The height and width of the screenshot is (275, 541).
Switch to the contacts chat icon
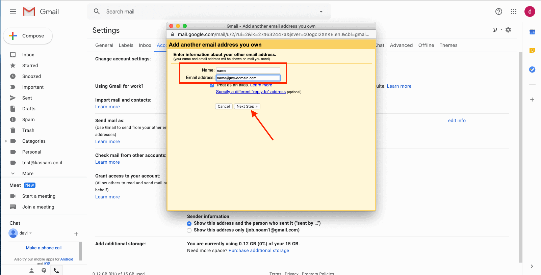(x=31, y=271)
